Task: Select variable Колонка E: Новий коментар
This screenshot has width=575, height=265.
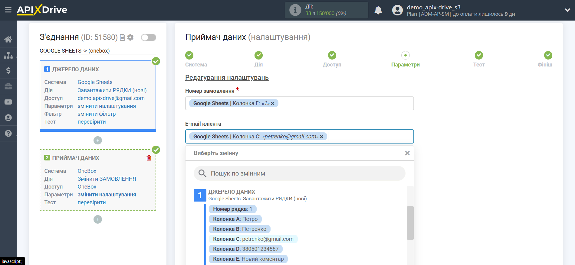Action: point(248,259)
